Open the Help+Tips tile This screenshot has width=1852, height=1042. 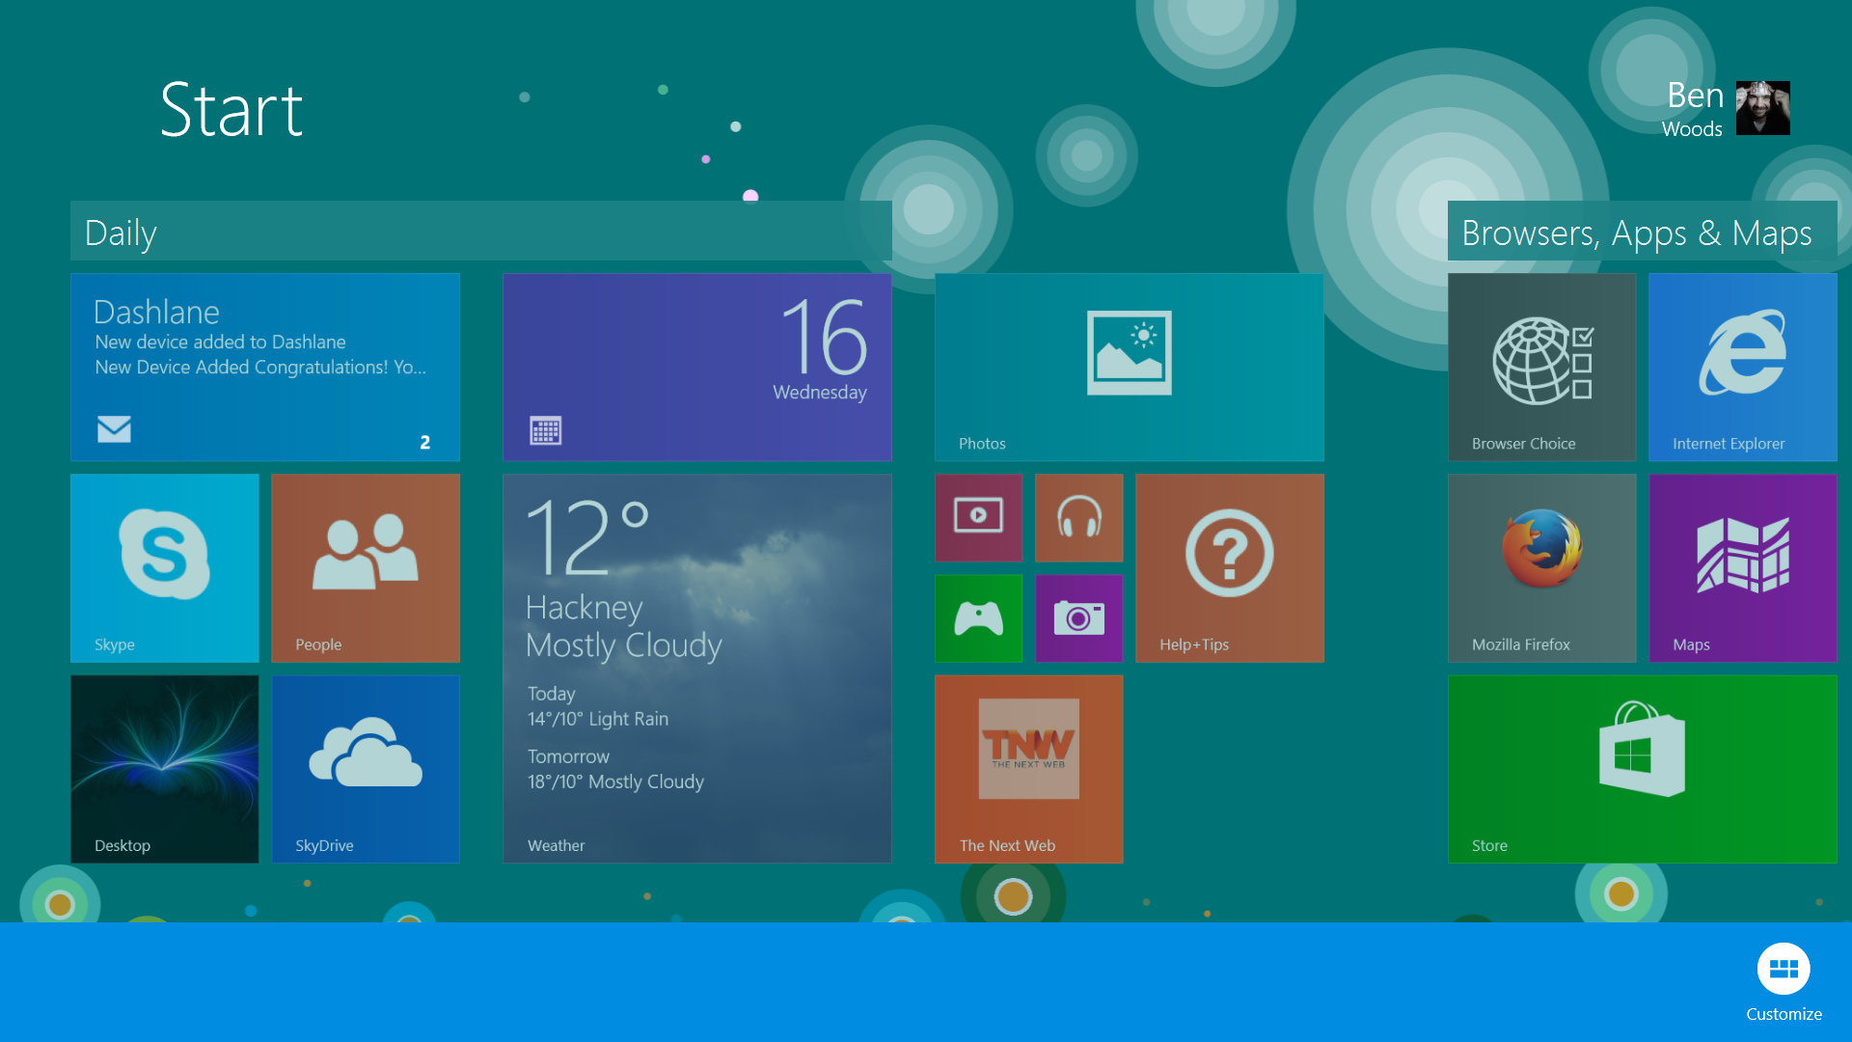pyautogui.click(x=1230, y=568)
